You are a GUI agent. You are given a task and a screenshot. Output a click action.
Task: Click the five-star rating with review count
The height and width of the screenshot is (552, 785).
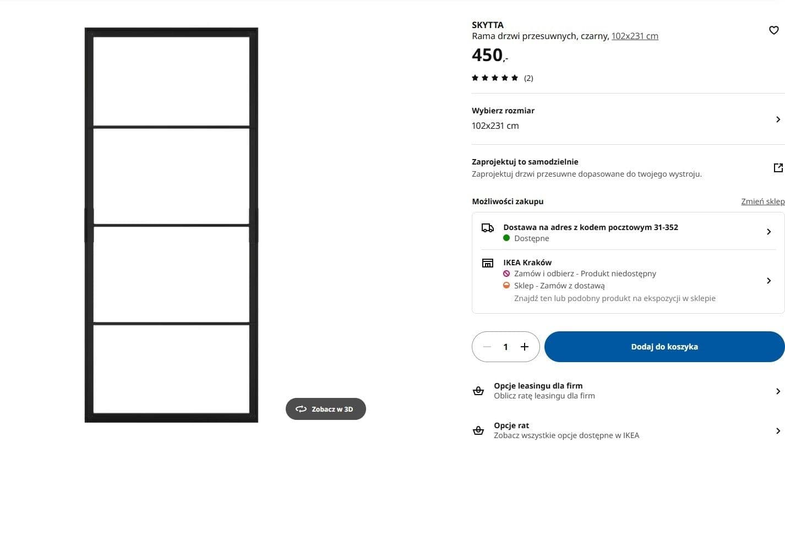tap(502, 78)
